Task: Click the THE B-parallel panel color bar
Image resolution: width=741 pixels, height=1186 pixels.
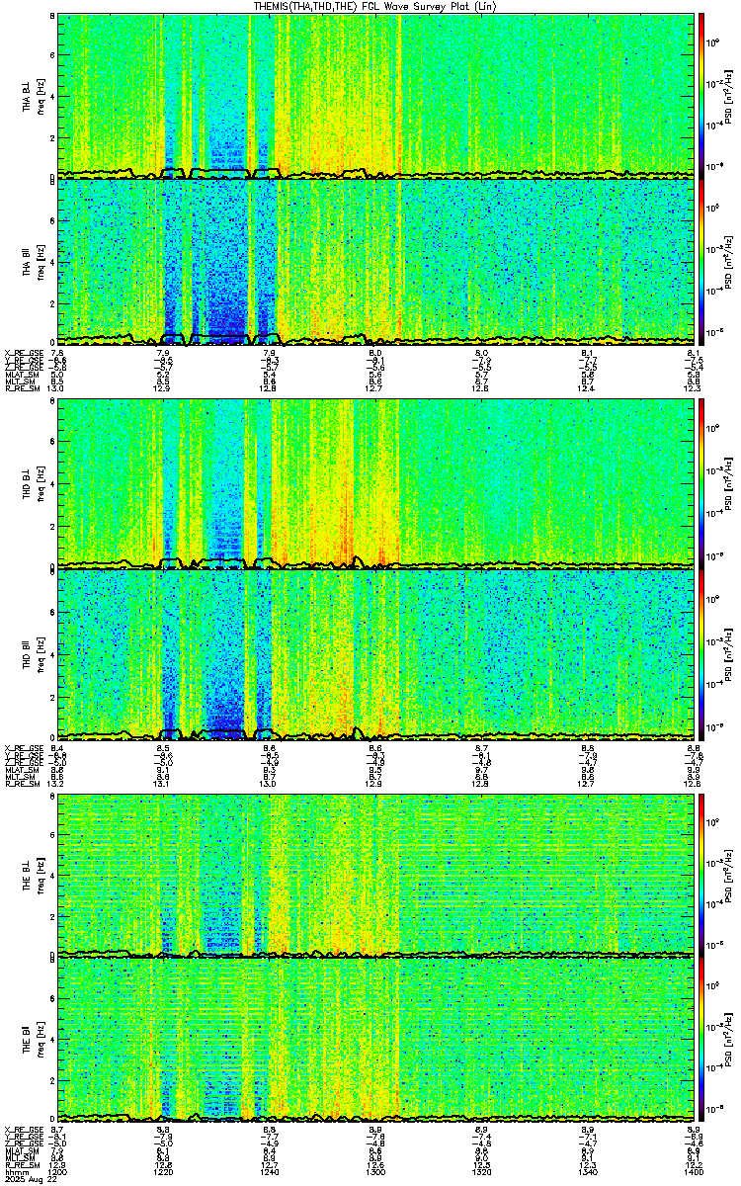Action: click(x=700, y=1038)
